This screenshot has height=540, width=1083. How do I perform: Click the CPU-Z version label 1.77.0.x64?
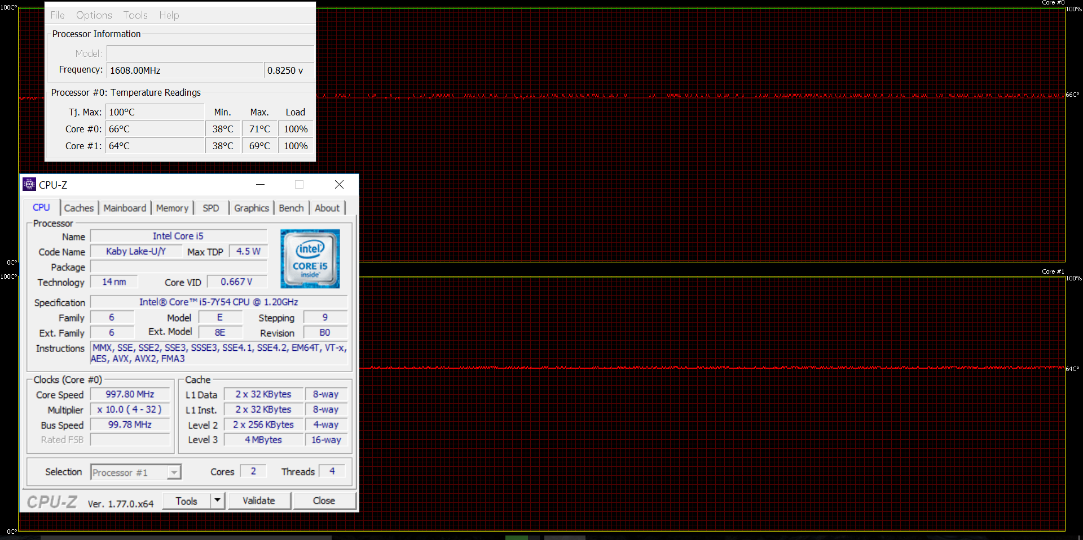click(x=121, y=504)
